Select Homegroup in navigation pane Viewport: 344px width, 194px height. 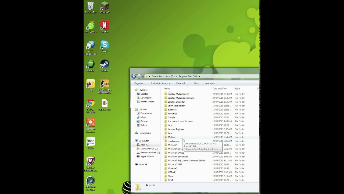pyautogui.click(x=145, y=133)
